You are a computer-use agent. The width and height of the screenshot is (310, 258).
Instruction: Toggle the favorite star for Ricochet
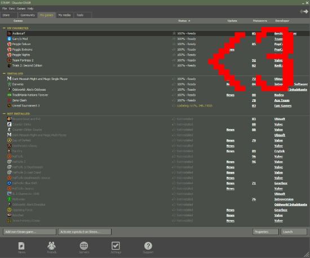pos(174,215)
